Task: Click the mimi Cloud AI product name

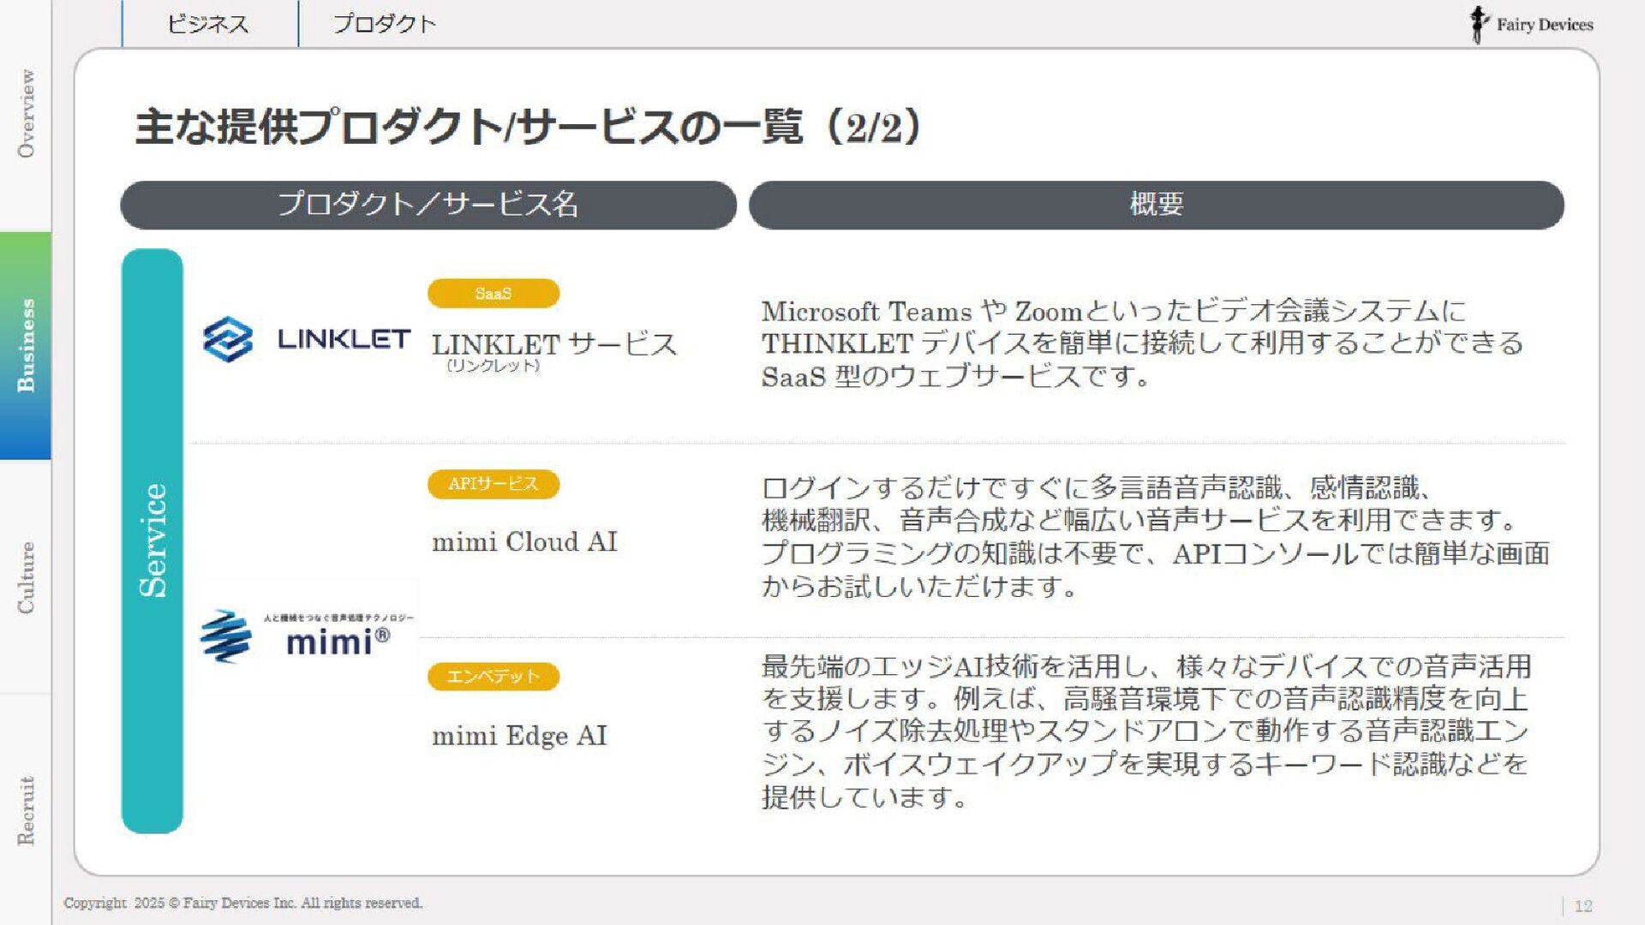Action: (524, 541)
